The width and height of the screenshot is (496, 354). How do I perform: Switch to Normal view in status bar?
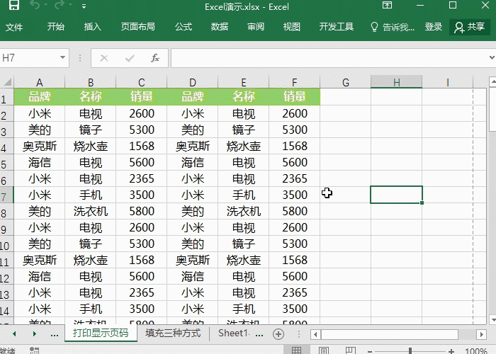click(x=297, y=350)
